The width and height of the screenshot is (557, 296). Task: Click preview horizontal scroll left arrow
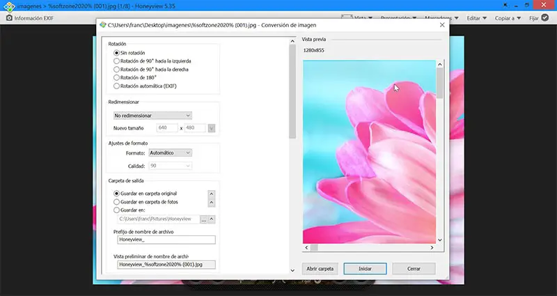(x=306, y=248)
